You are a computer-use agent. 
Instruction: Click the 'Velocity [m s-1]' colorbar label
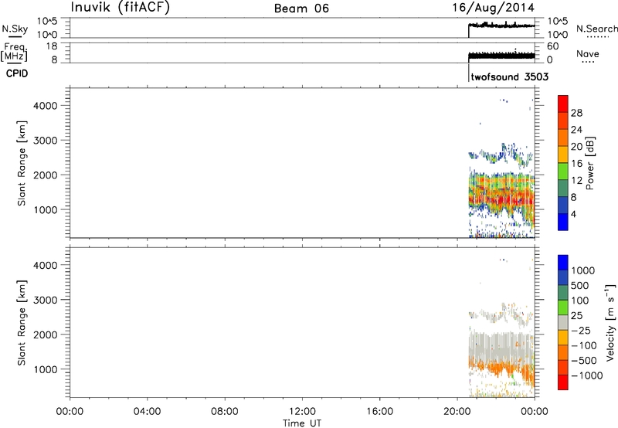[610, 322]
